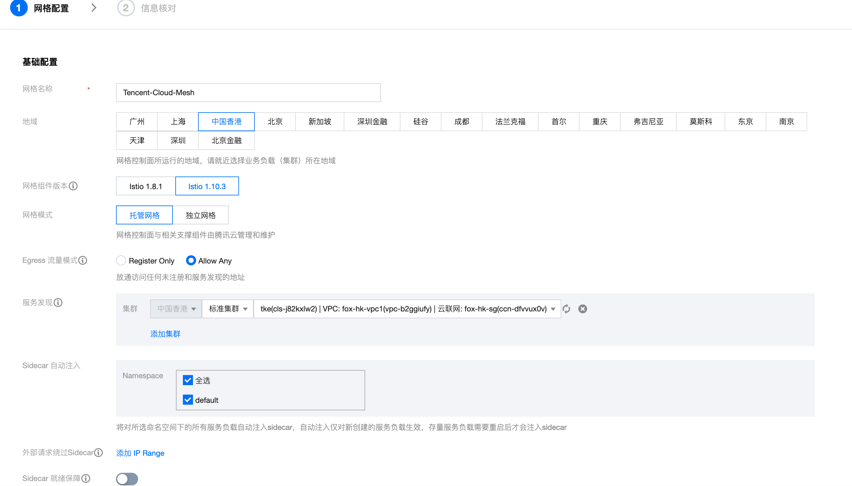Open the 标准集群 cluster type dropdown

[x=228, y=309]
